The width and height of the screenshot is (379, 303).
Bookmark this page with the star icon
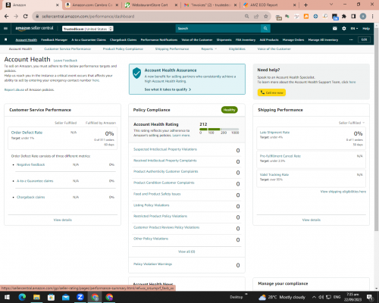[265, 17]
